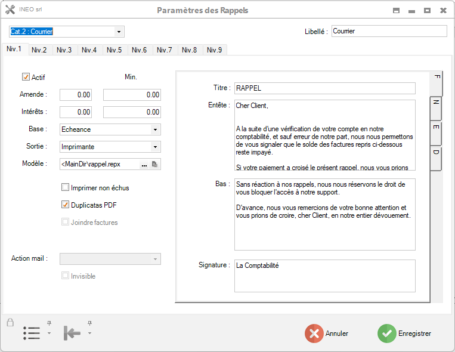Click the left arrow import icon

pyautogui.click(x=72, y=333)
